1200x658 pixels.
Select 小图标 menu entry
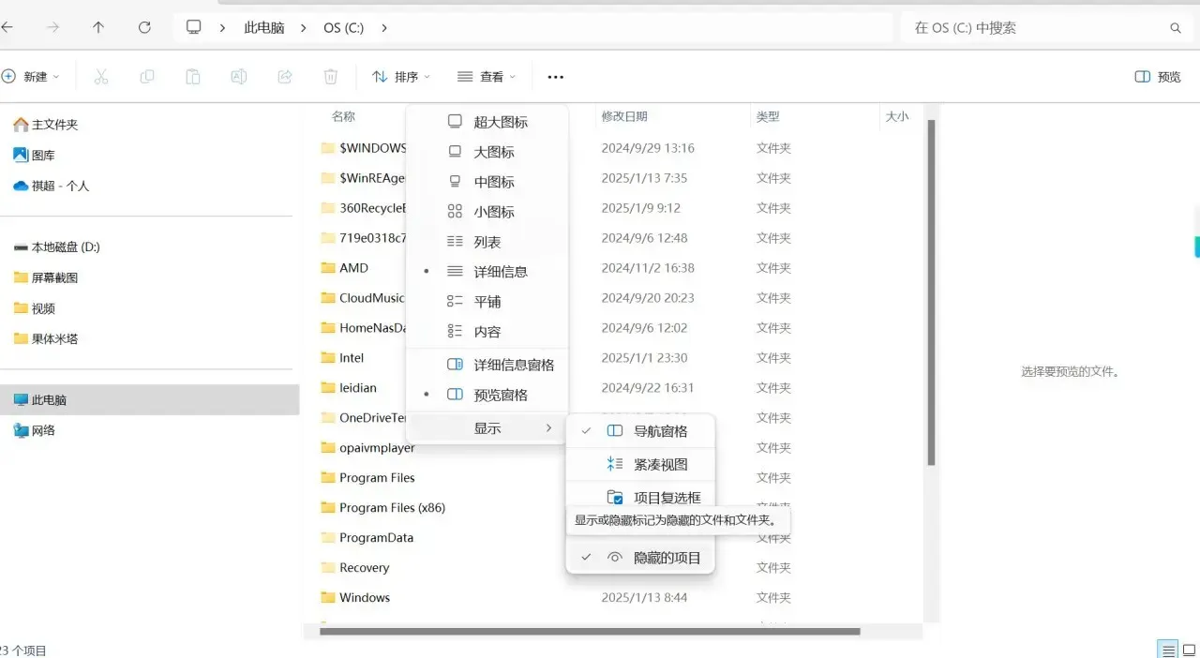coord(487,212)
